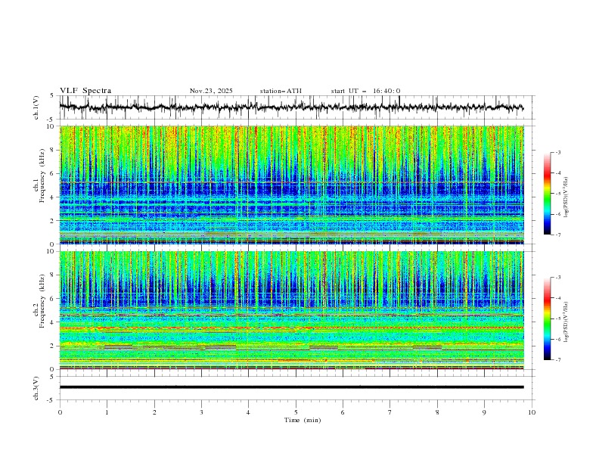Image resolution: width=599 pixels, height=463 pixels.
Task: Click time axis tick label '8'
Action: coord(437,412)
